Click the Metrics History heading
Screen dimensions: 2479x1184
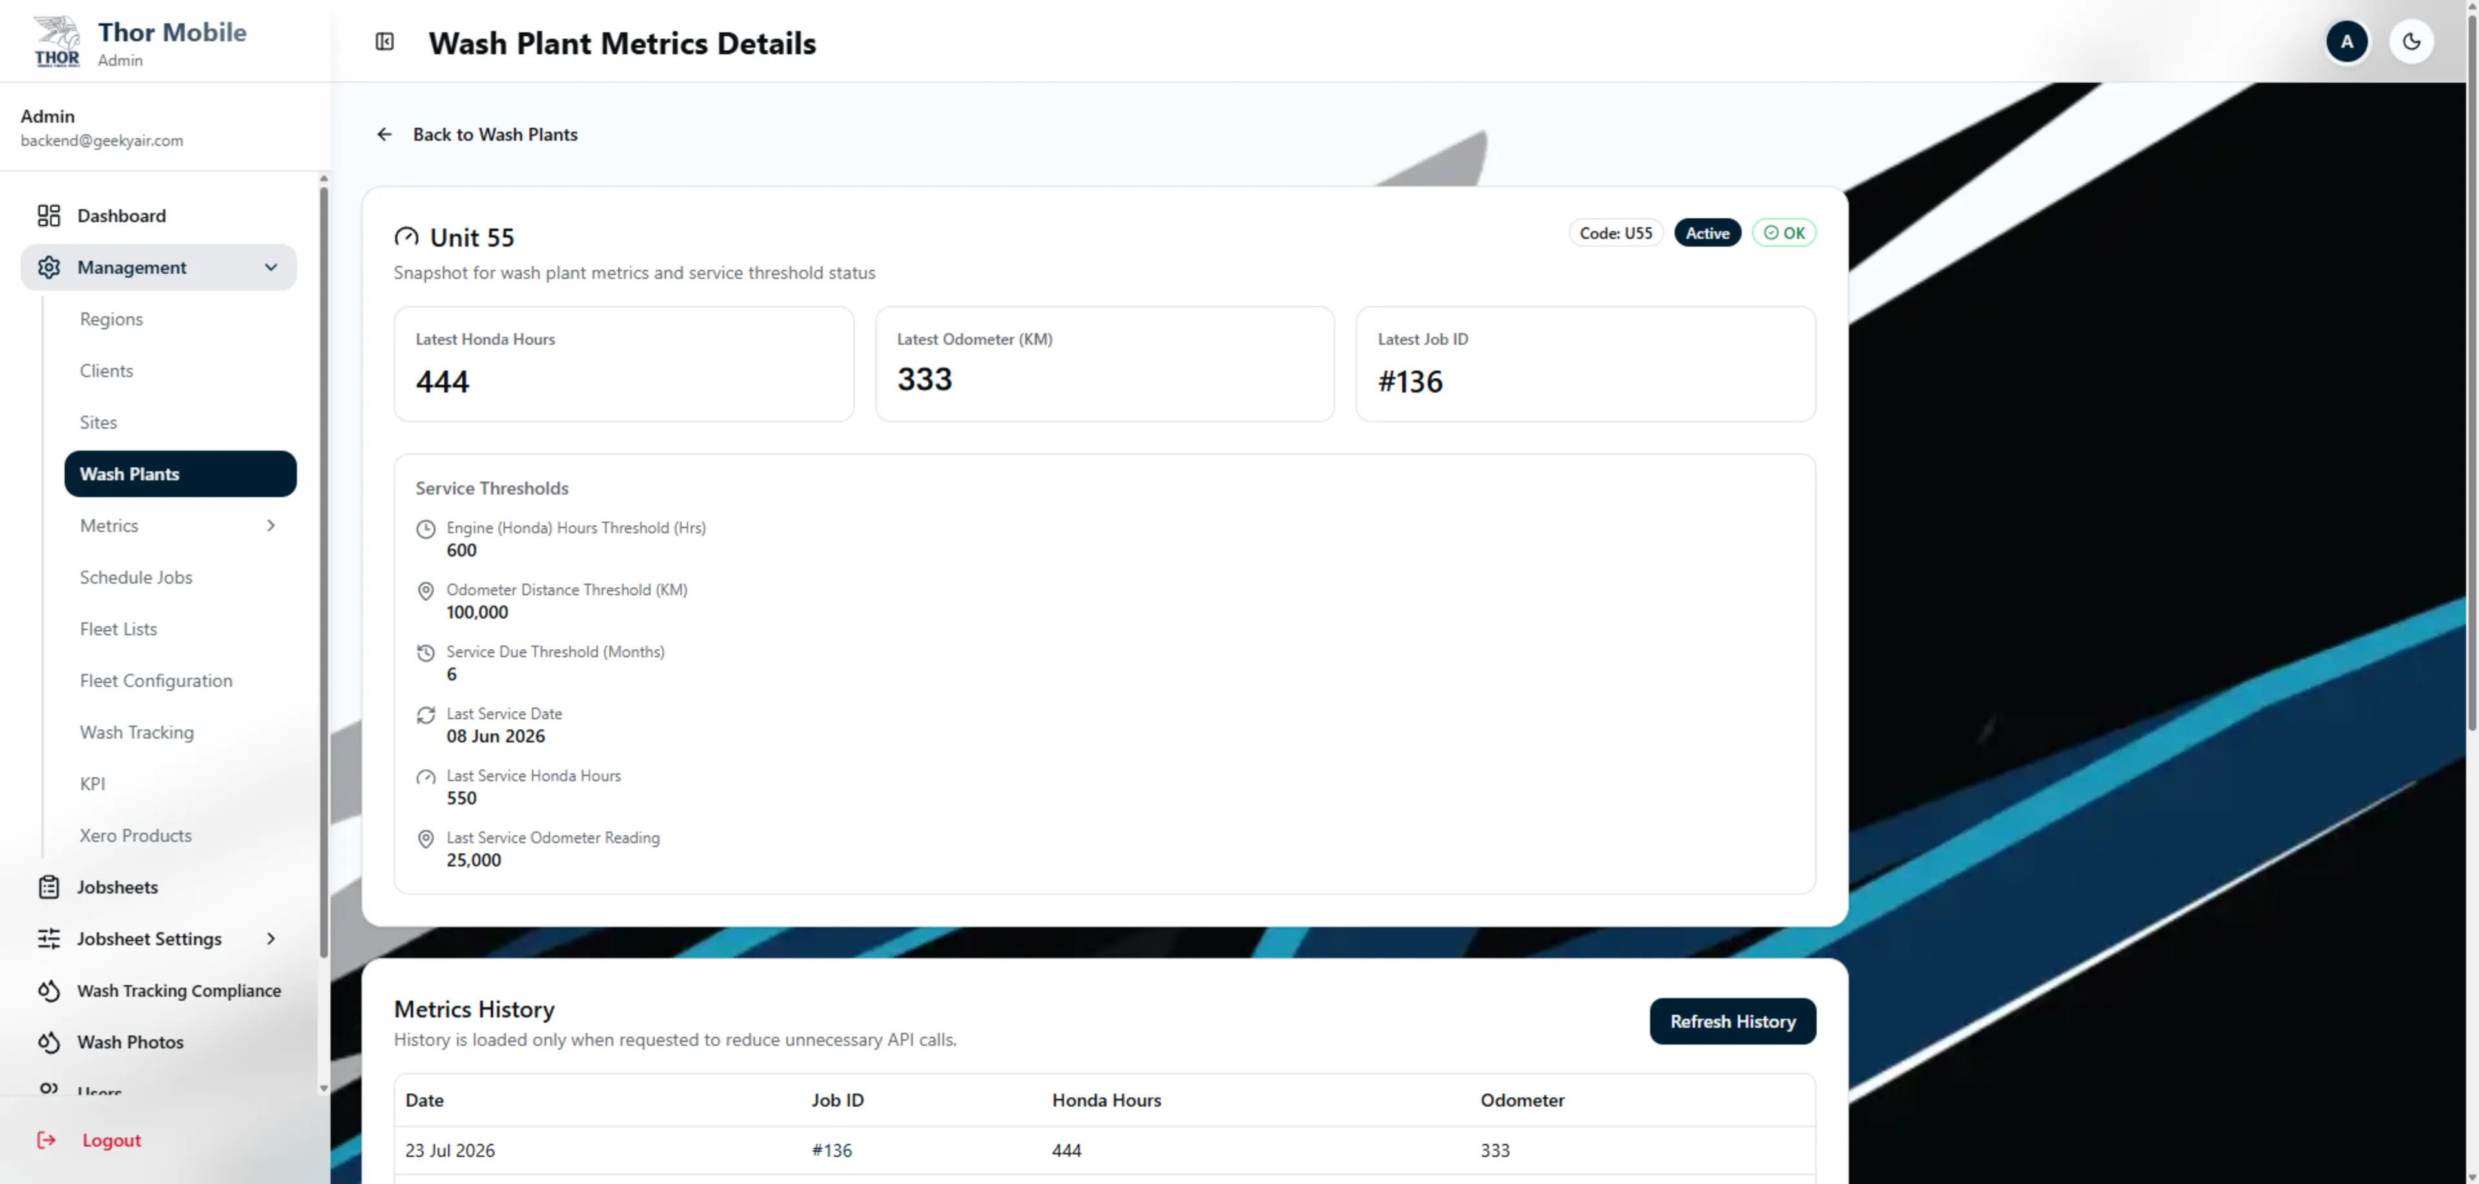tap(474, 1010)
